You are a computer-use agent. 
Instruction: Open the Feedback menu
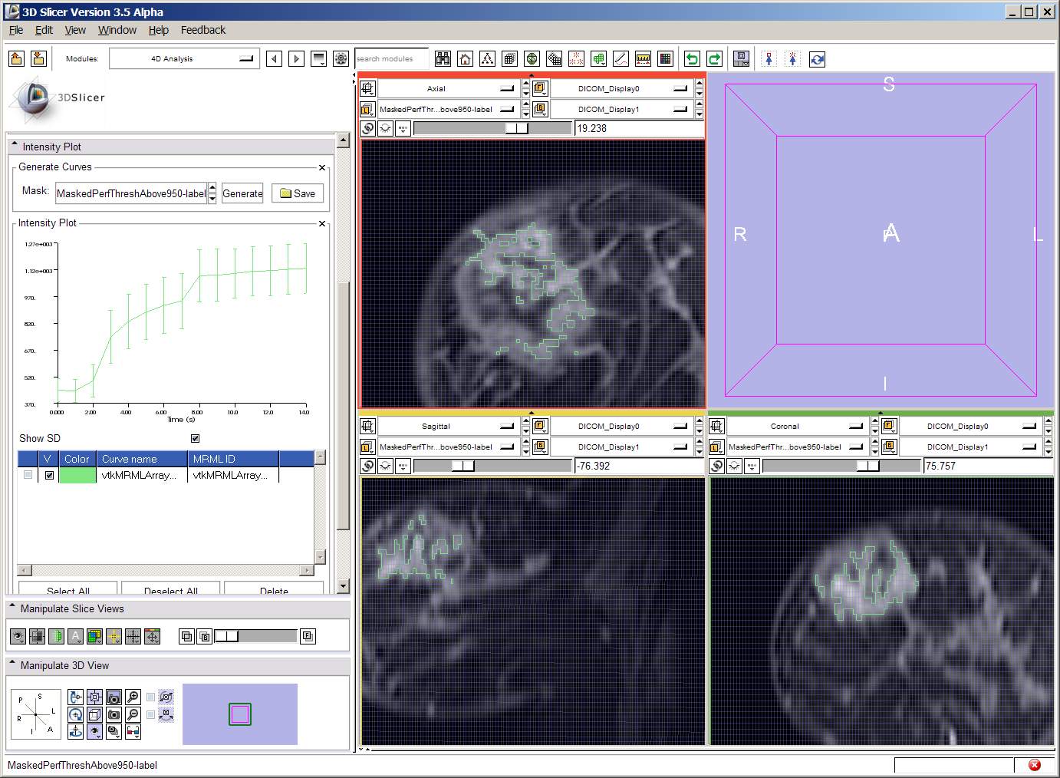(202, 30)
